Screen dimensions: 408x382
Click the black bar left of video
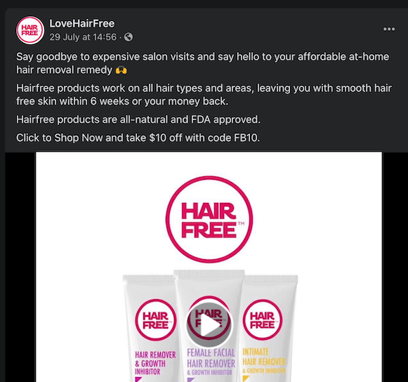[20, 267]
